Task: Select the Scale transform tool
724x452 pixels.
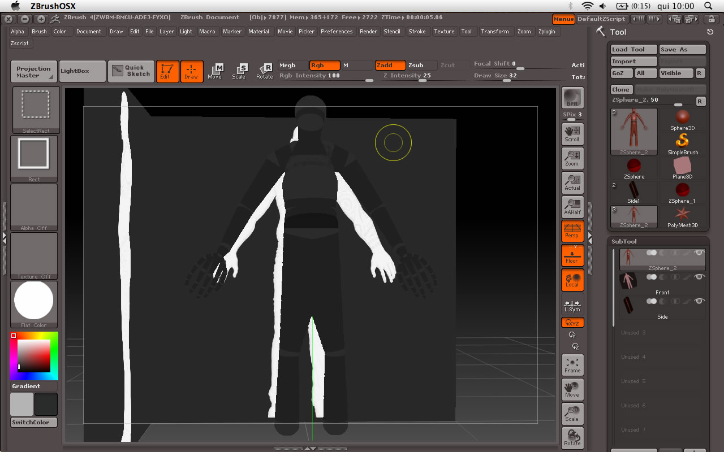Action: point(239,71)
